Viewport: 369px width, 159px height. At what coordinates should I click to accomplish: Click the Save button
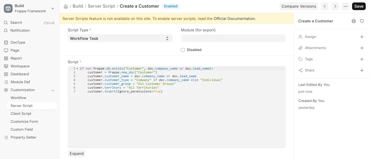(359, 6)
